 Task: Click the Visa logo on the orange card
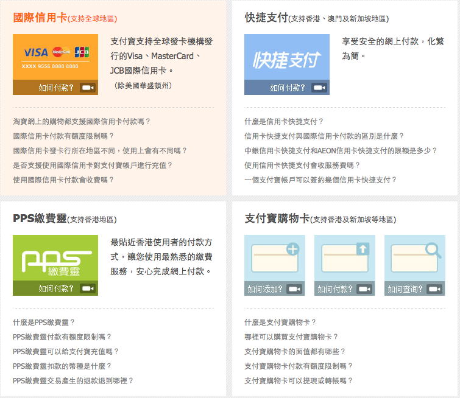click(x=36, y=52)
